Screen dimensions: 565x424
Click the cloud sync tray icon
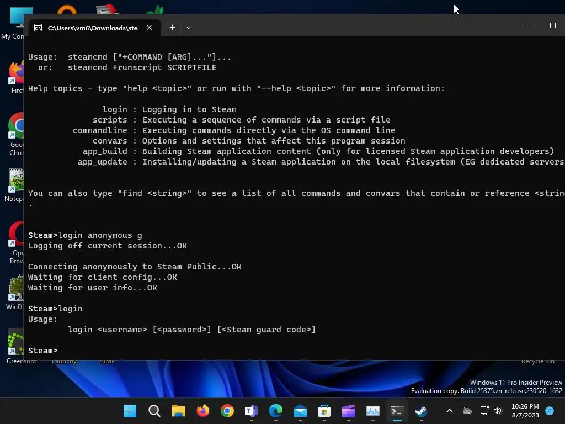tap(467, 411)
